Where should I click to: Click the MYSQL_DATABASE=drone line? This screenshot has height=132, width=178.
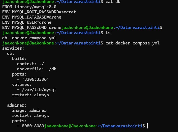(32, 17)
